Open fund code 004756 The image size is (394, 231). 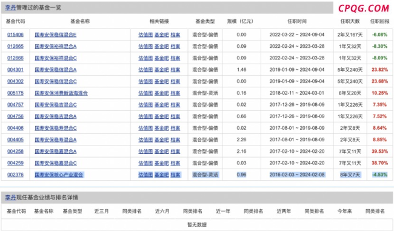(x=15, y=116)
